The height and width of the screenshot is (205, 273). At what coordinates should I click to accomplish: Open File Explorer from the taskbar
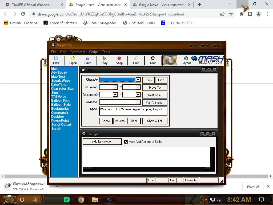click(95, 200)
